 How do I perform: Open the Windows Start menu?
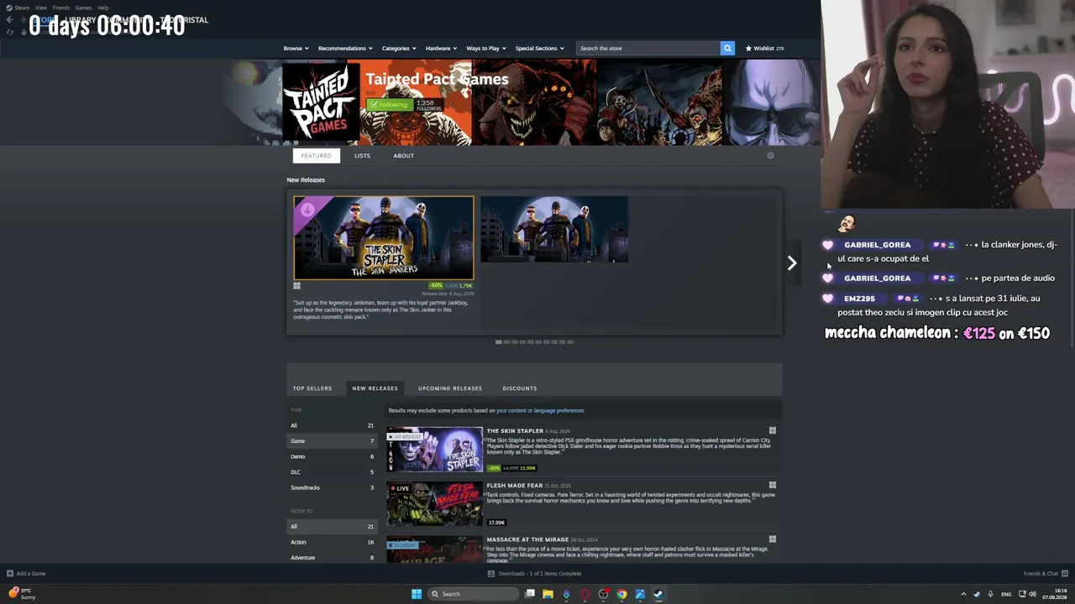point(417,594)
